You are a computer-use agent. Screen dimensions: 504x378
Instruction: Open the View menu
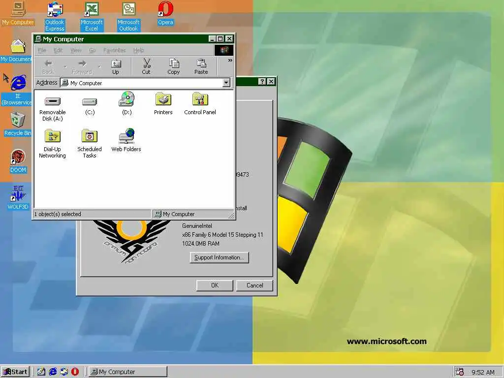point(76,50)
